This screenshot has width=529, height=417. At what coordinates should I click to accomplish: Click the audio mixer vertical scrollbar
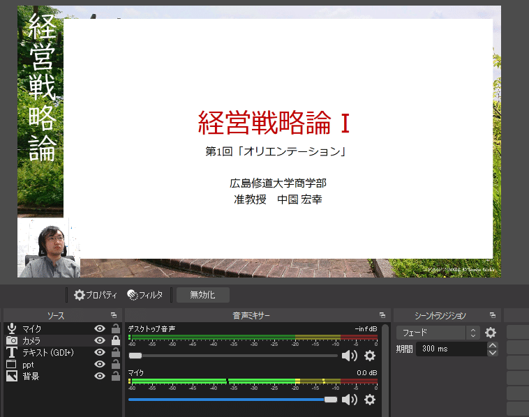click(386, 370)
